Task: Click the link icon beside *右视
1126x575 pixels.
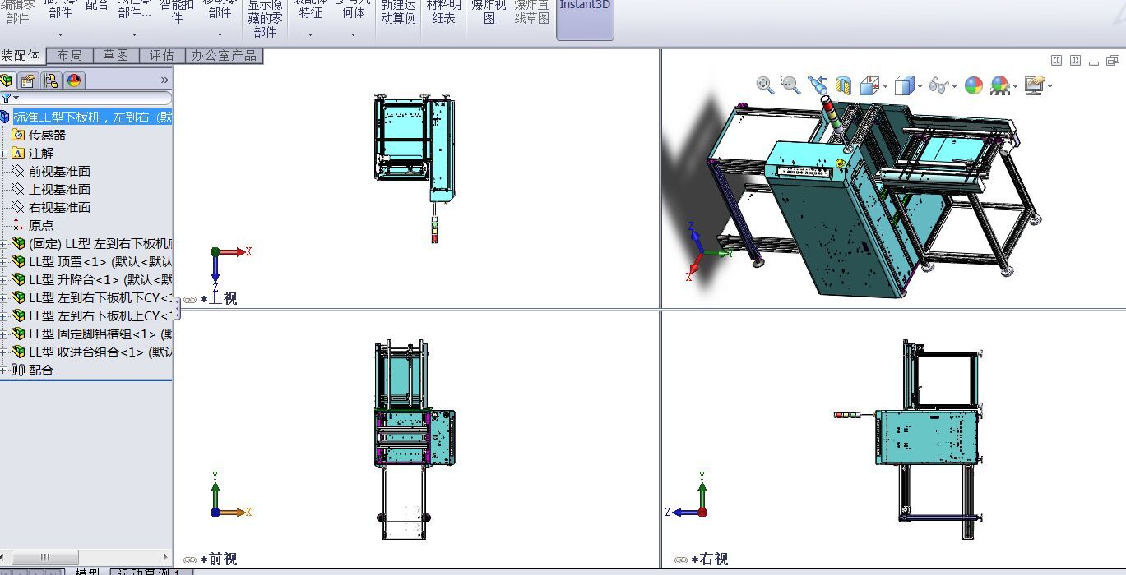Action: coord(680,560)
